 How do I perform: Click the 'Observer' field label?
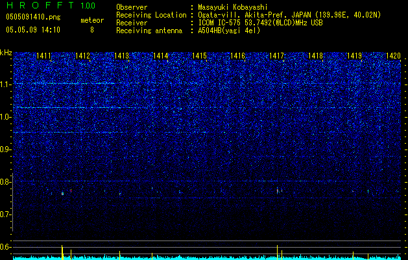132,7
